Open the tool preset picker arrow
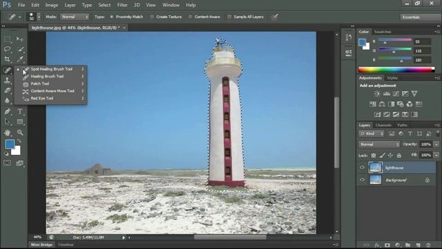Viewport: 442px width, 249px height. tap(19, 17)
